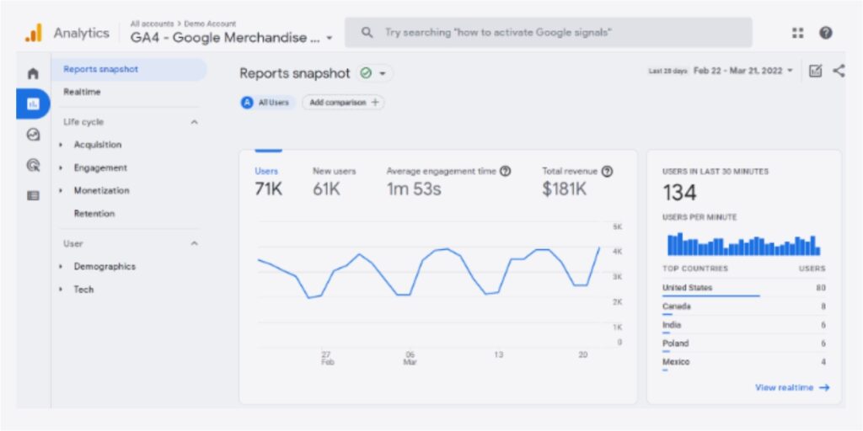Click the 1m 53s engagement value
Image resolution: width=863 pixels, height=431 pixels.
414,189
